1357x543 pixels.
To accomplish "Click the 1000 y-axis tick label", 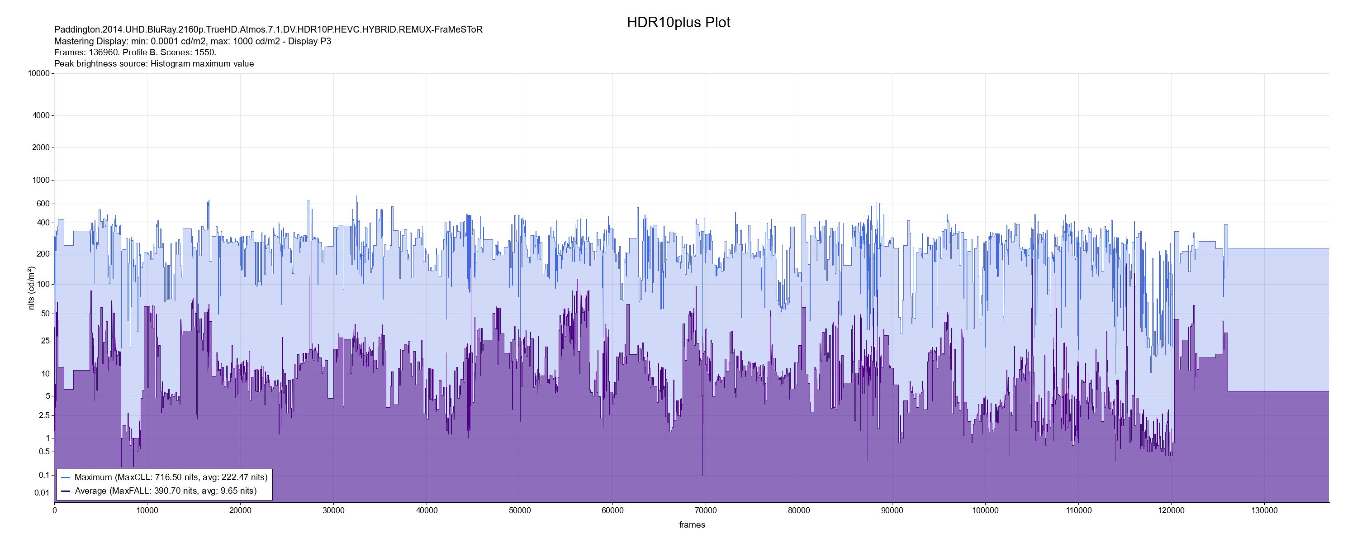I will tap(41, 180).
